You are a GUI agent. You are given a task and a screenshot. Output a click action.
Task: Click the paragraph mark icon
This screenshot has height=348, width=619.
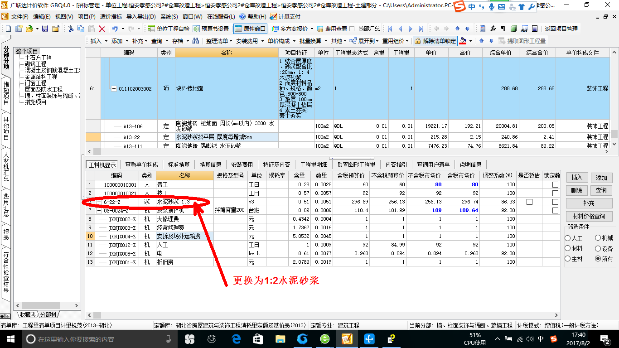(503, 29)
